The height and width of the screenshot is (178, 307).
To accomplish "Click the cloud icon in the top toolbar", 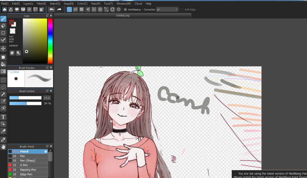I will click(4, 9).
